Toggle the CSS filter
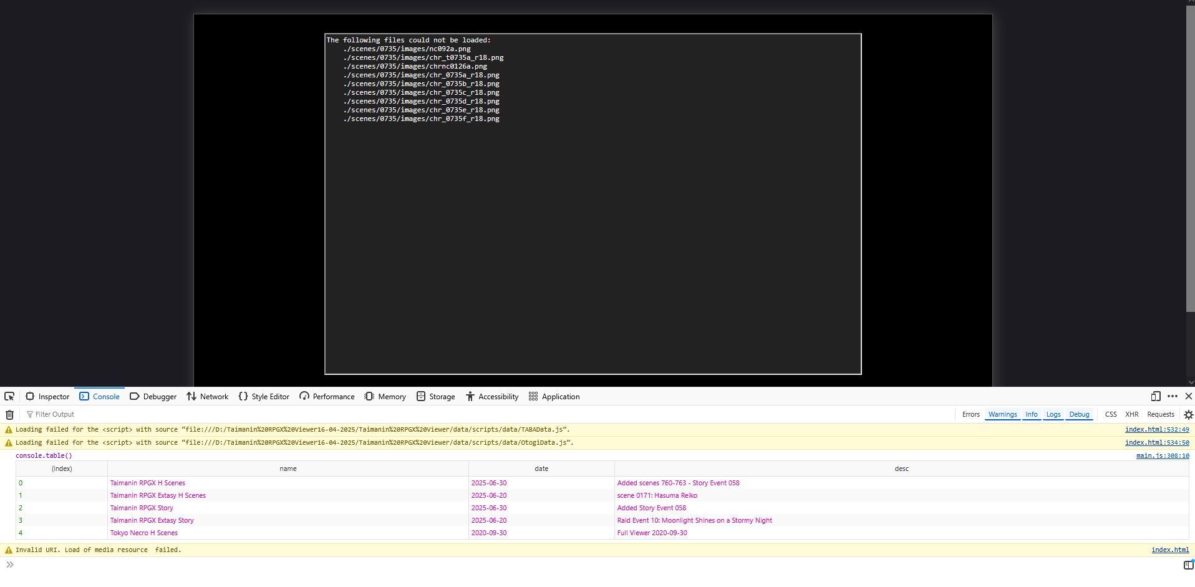This screenshot has height=587, width=1195. (x=1111, y=415)
